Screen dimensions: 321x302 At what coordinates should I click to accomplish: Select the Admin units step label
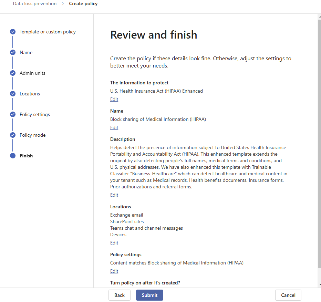tap(32, 73)
